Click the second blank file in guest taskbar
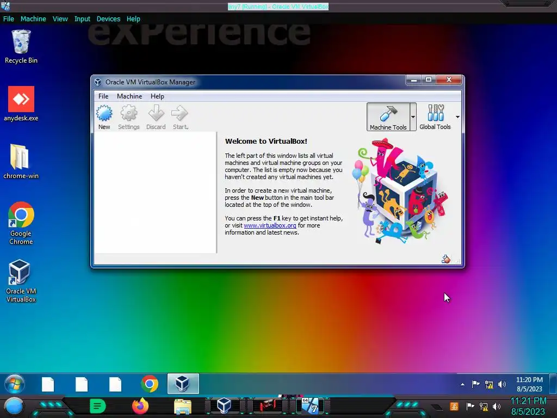557x418 pixels. (x=82, y=384)
